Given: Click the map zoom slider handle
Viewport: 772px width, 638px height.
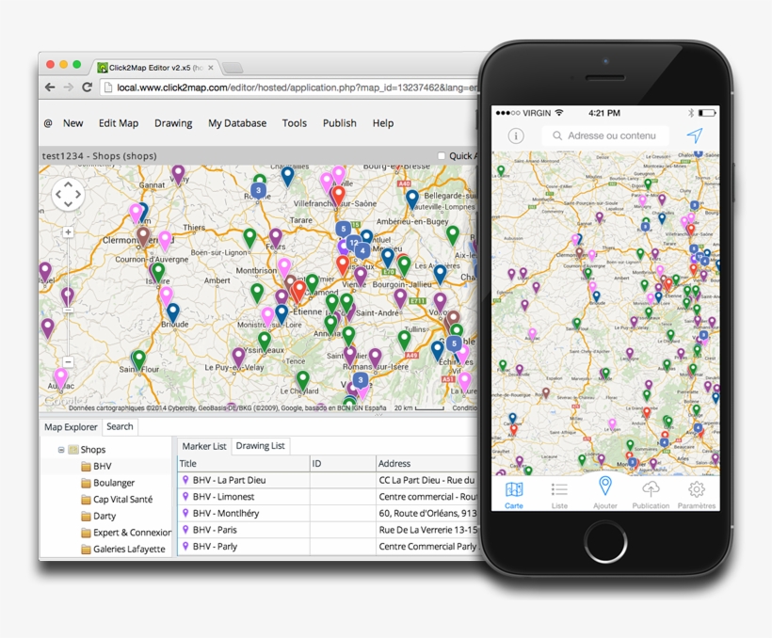Looking at the screenshot, I should click(x=68, y=310).
